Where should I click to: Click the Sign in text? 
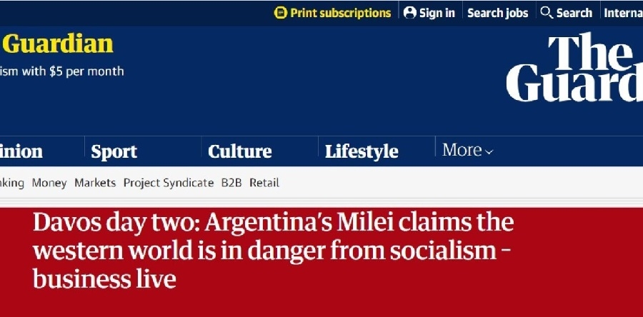[x=437, y=13]
